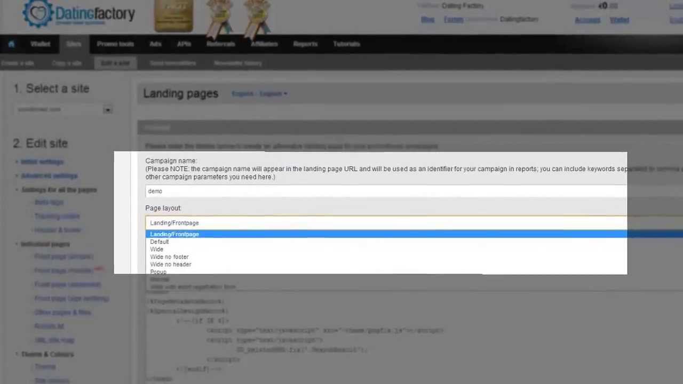Open the Robots.txt sidebar link

tap(49, 326)
